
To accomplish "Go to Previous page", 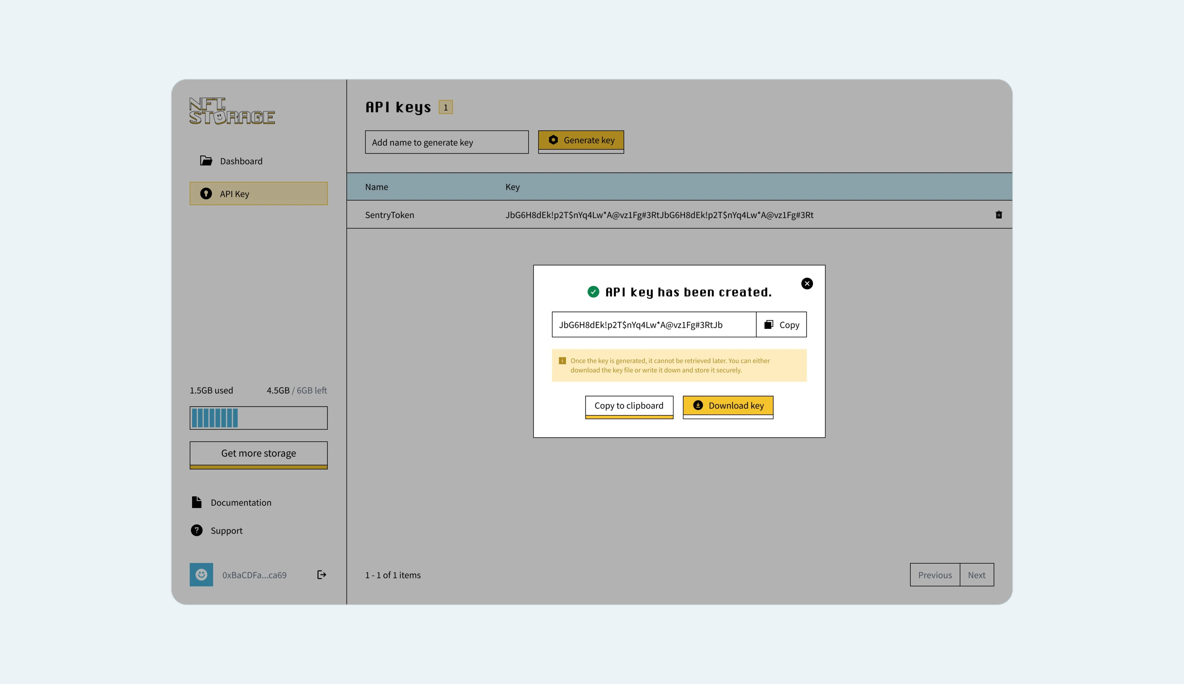I will click(935, 574).
